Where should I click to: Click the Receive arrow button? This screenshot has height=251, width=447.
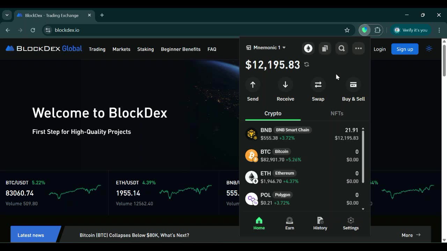pos(285,85)
